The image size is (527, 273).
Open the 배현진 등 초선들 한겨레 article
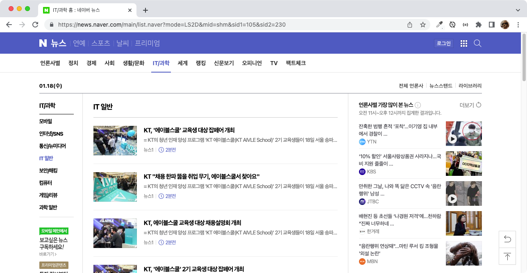pos(400,220)
